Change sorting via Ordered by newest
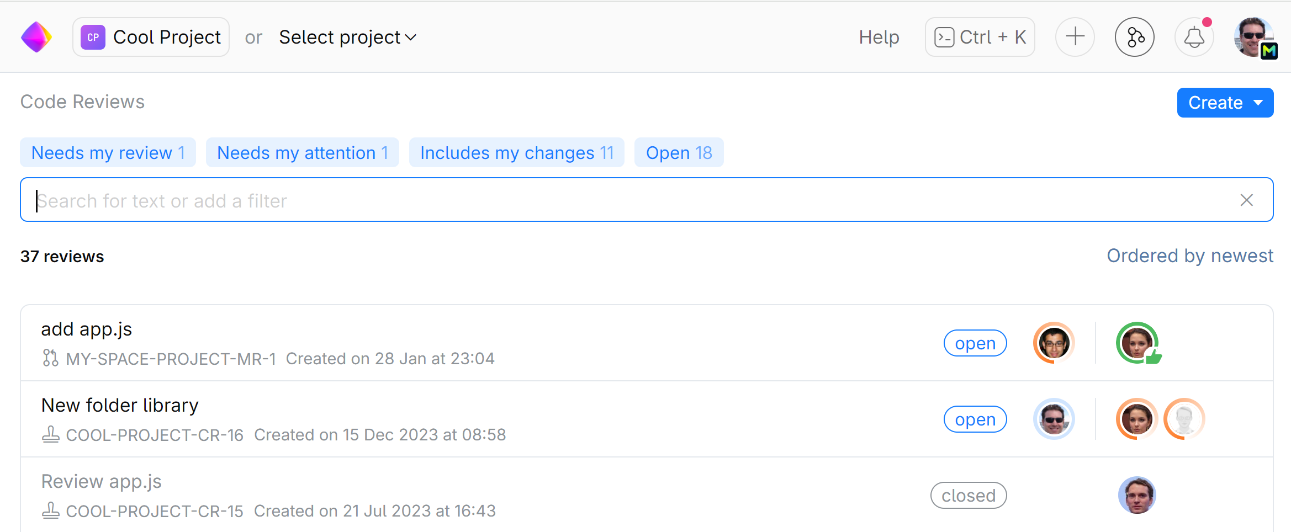 [1189, 256]
